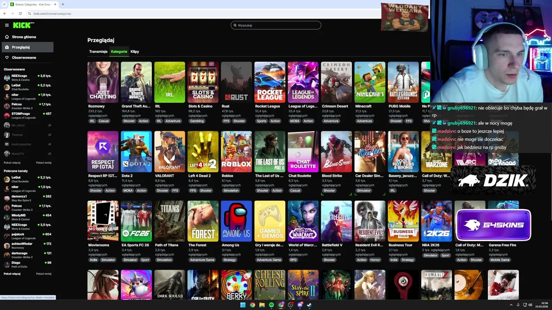Open the Grand Theft Auto category thumbnail
The width and height of the screenshot is (552, 310).
pyautogui.click(x=136, y=82)
